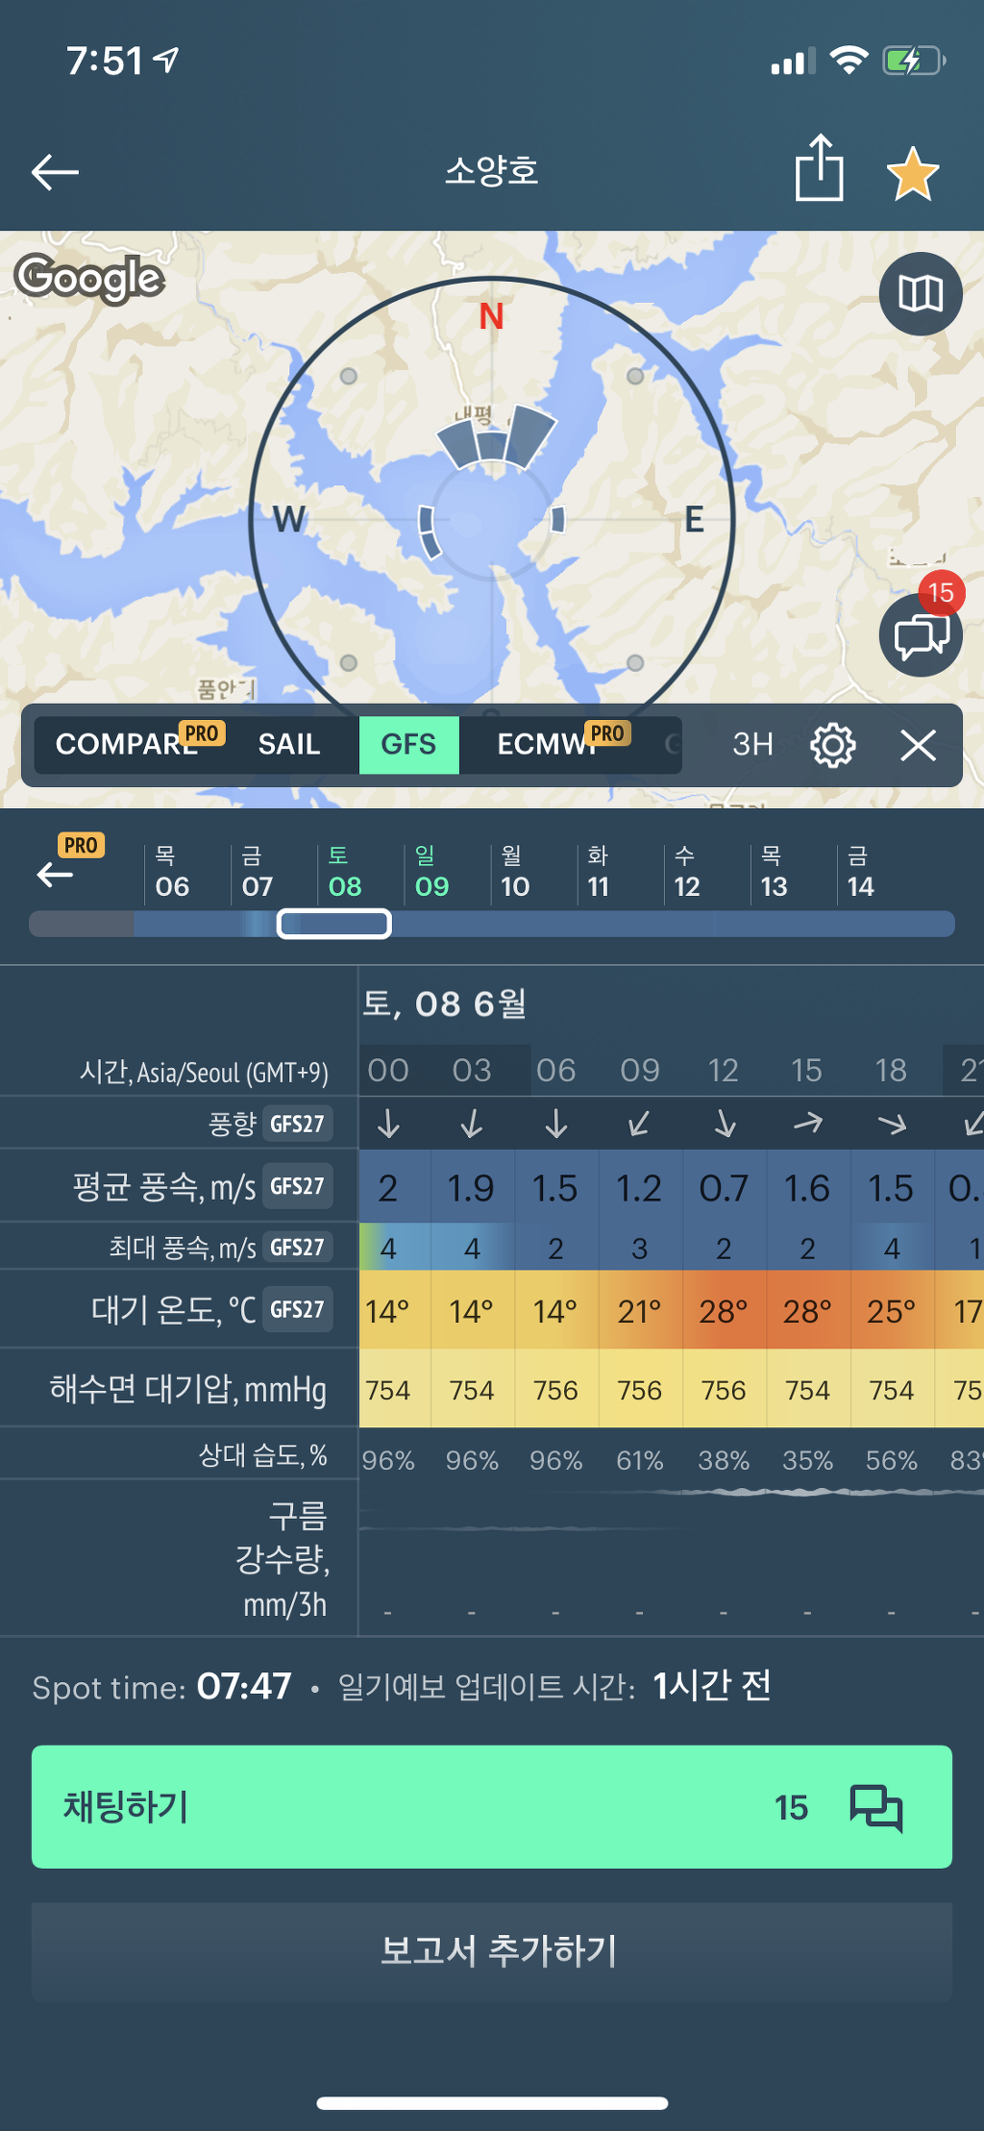Open the share sheet icon
984x2131 pixels.
coord(819,169)
